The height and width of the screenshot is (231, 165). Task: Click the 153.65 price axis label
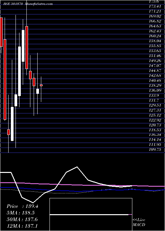[155, 51]
